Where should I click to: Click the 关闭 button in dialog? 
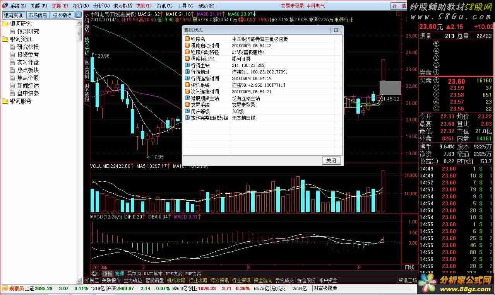331,160
